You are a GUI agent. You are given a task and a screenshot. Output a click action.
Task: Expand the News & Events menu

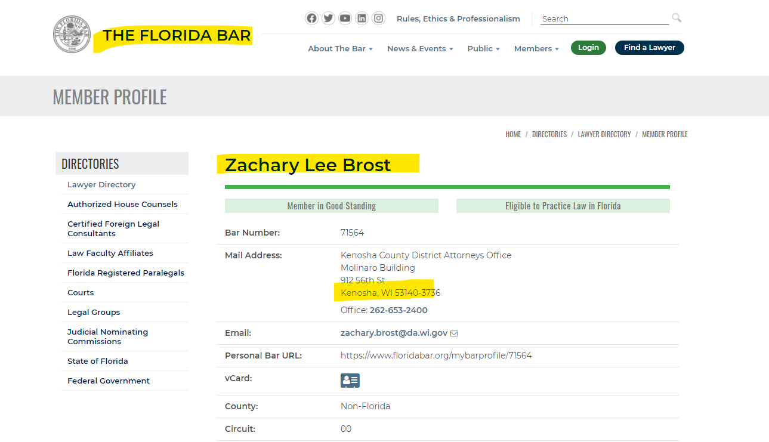point(420,48)
